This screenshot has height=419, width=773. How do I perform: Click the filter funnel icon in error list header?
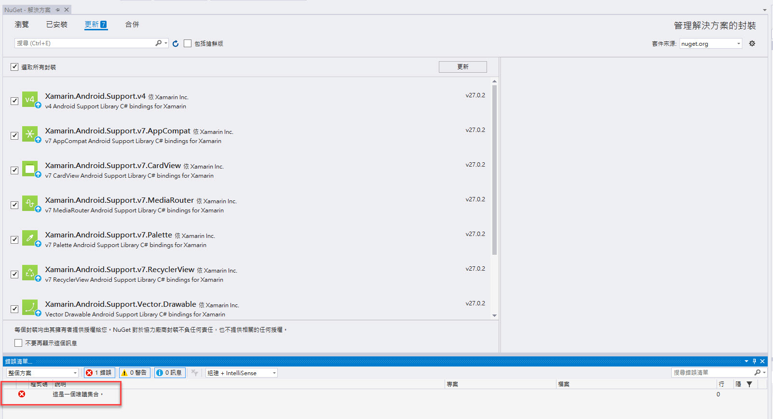pos(749,384)
